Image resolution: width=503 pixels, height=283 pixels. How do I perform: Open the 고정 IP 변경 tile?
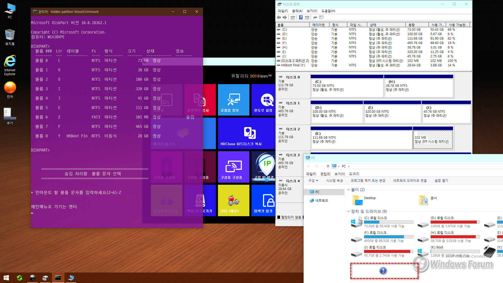click(x=263, y=167)
